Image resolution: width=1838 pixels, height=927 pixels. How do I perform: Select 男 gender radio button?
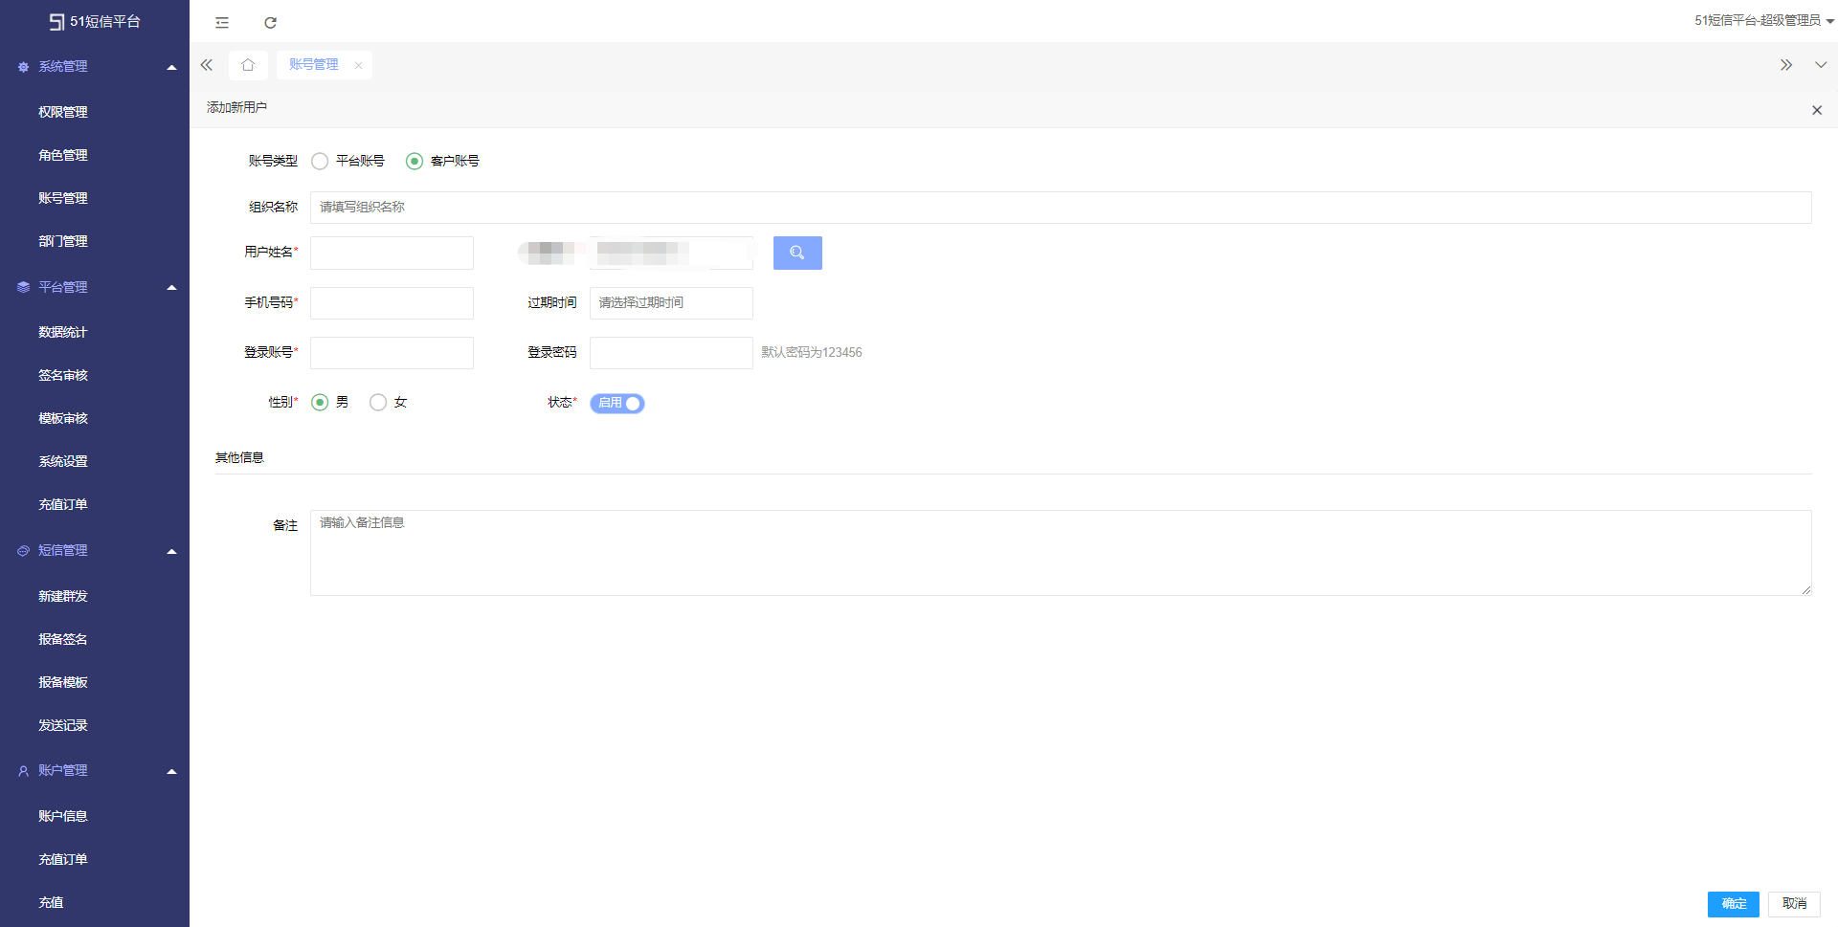(320, 402)
